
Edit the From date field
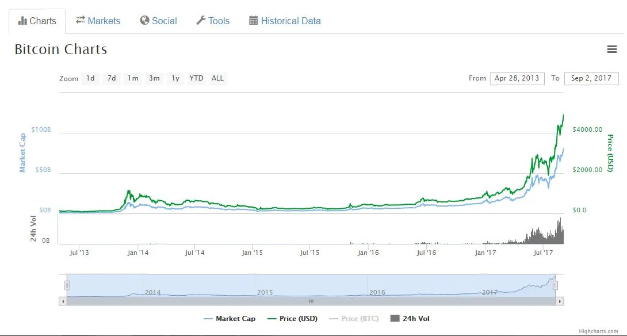click(x=517, y=78)
